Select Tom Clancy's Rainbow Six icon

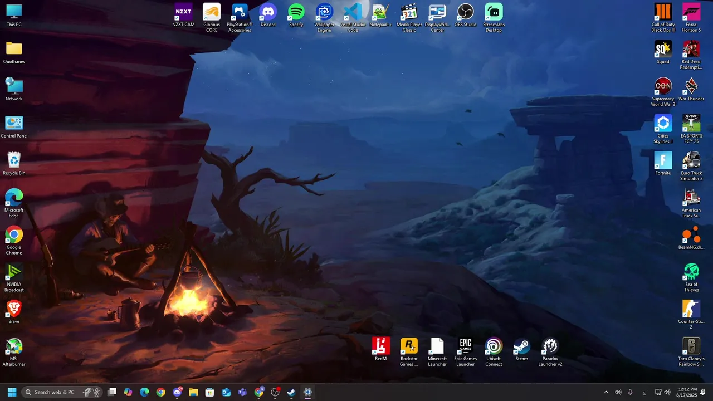point(691,352)
